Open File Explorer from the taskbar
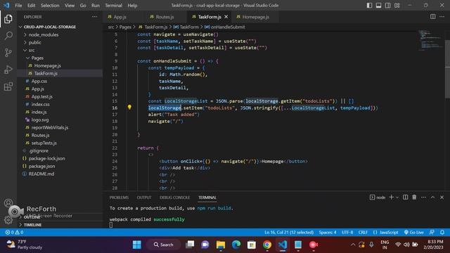The height and width of the screenshot is (253, 450). pyautogui.click(x=221, y=245)
